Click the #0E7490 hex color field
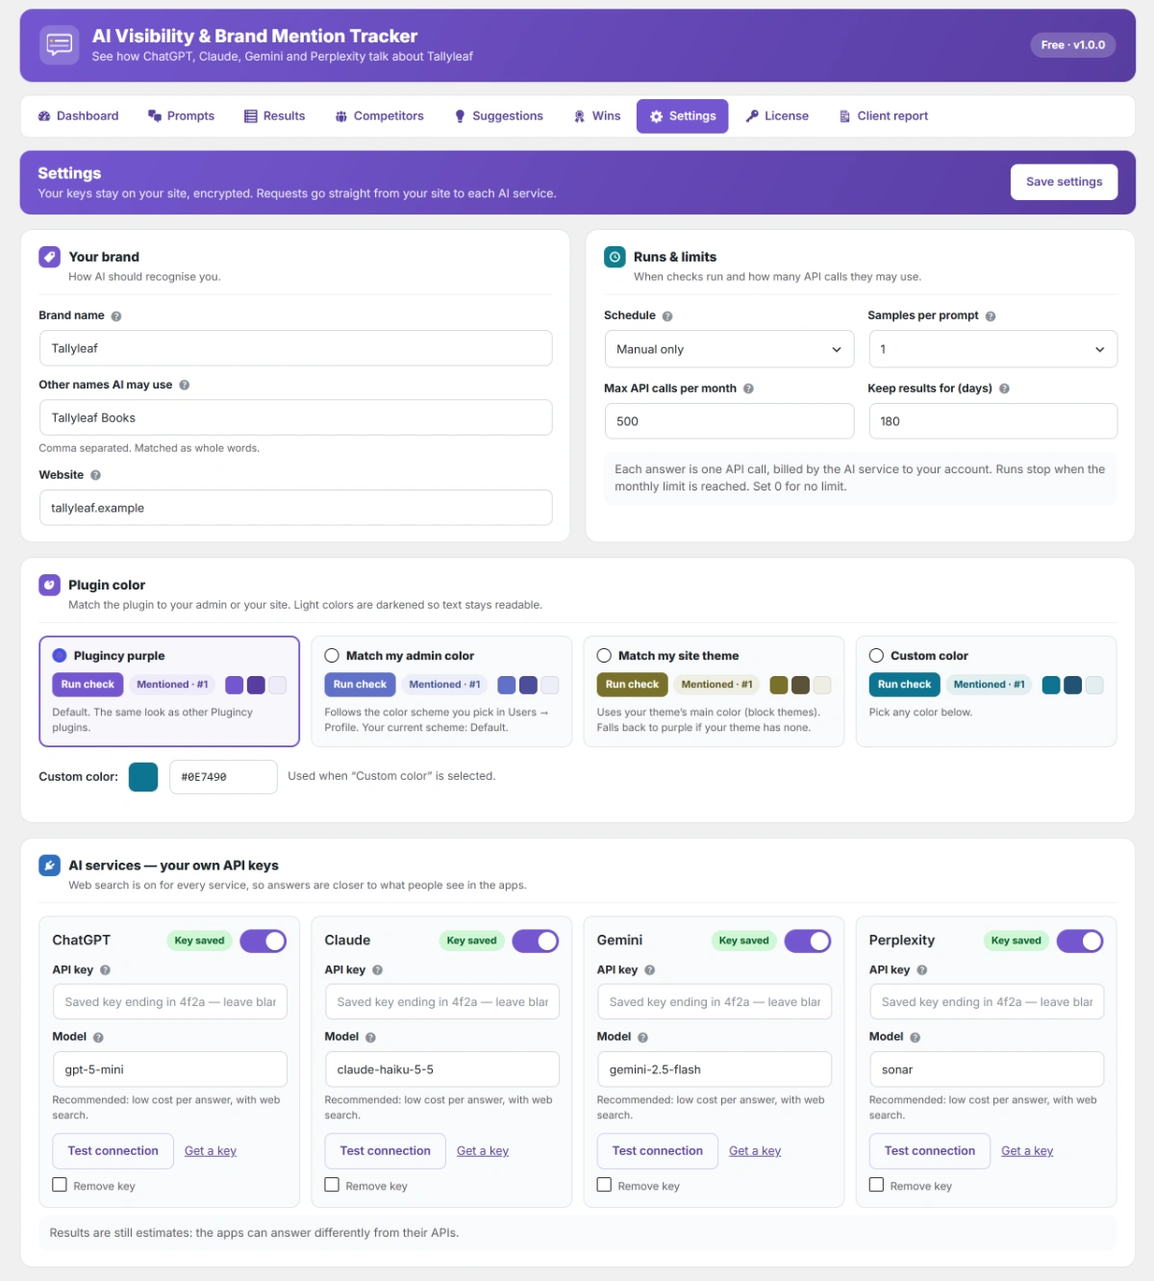 pyautogui.click(x=223, y=777)
